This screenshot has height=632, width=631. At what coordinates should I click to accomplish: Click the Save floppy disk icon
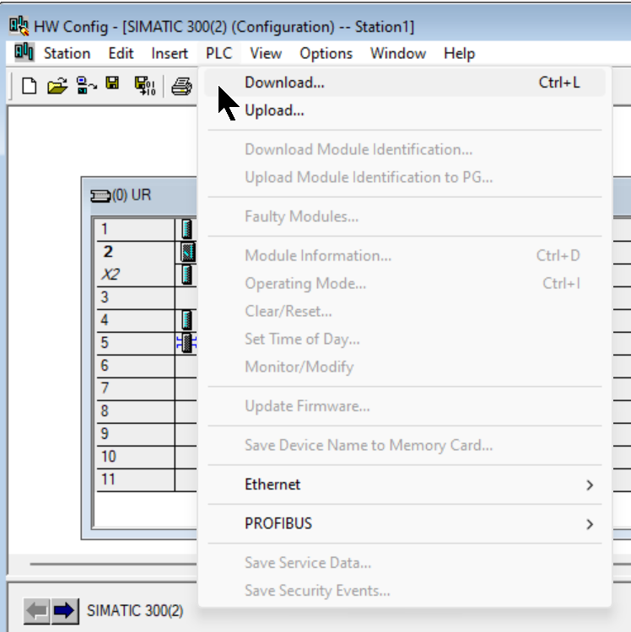point(112,83)
